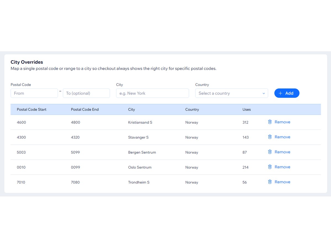Viewport: 331px width, 248px height.
Task: Click trash icon for Trondheim S row
Action: pyautogui.click(x=270, y=182)
